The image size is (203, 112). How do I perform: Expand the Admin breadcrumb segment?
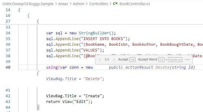pyautogui.click(x=78, y=4)
